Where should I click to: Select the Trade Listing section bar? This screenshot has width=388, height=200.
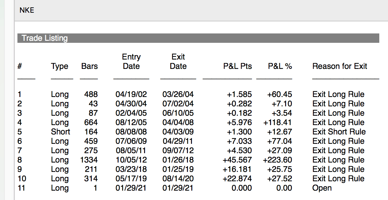pyautogui.click(x=198, y=38)
